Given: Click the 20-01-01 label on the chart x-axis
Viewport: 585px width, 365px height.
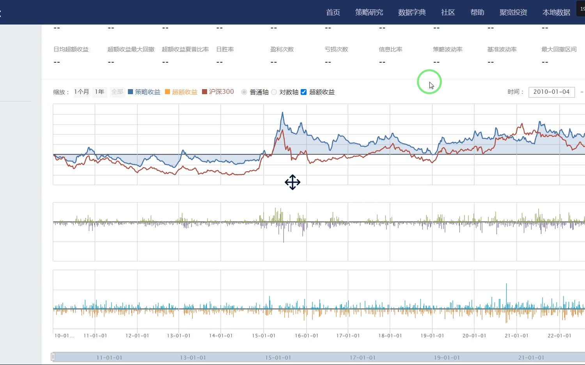Looking at the screenshot, I should (x=474, y=335).
